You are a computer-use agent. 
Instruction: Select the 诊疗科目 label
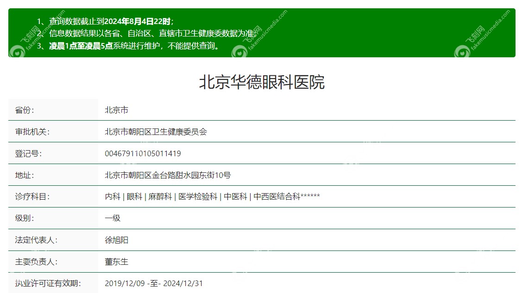click(x=32, y=197)
